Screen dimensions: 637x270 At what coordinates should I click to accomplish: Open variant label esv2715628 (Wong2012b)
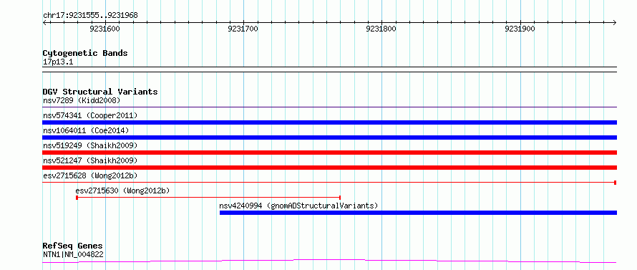[x=90, y=175]
